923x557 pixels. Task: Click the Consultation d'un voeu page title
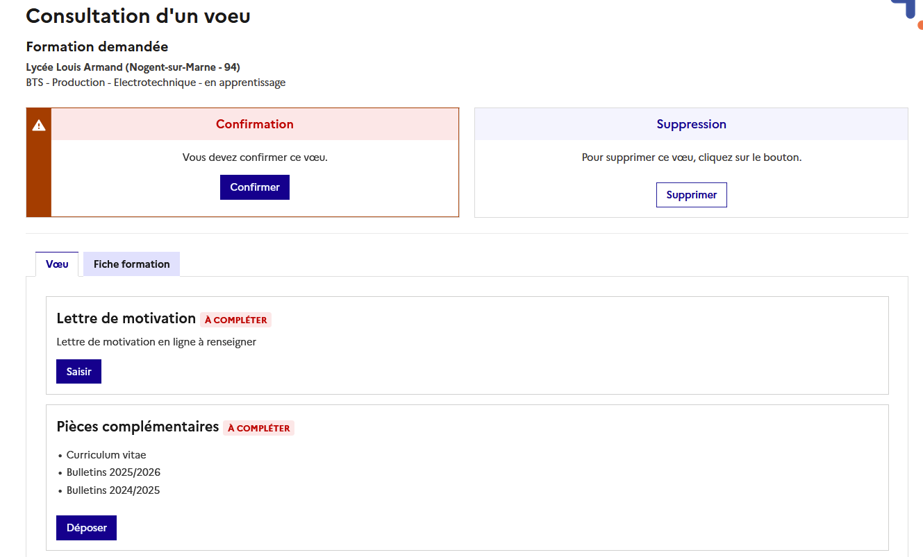138,17
